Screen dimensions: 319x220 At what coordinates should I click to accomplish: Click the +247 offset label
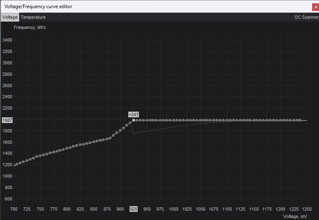(x=134, y=114)
